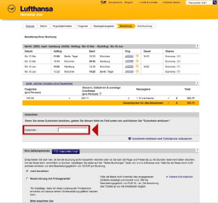218x204 pixels.
Task: Open the etix paperless ticket link
Action: click(x=49, y=83)
